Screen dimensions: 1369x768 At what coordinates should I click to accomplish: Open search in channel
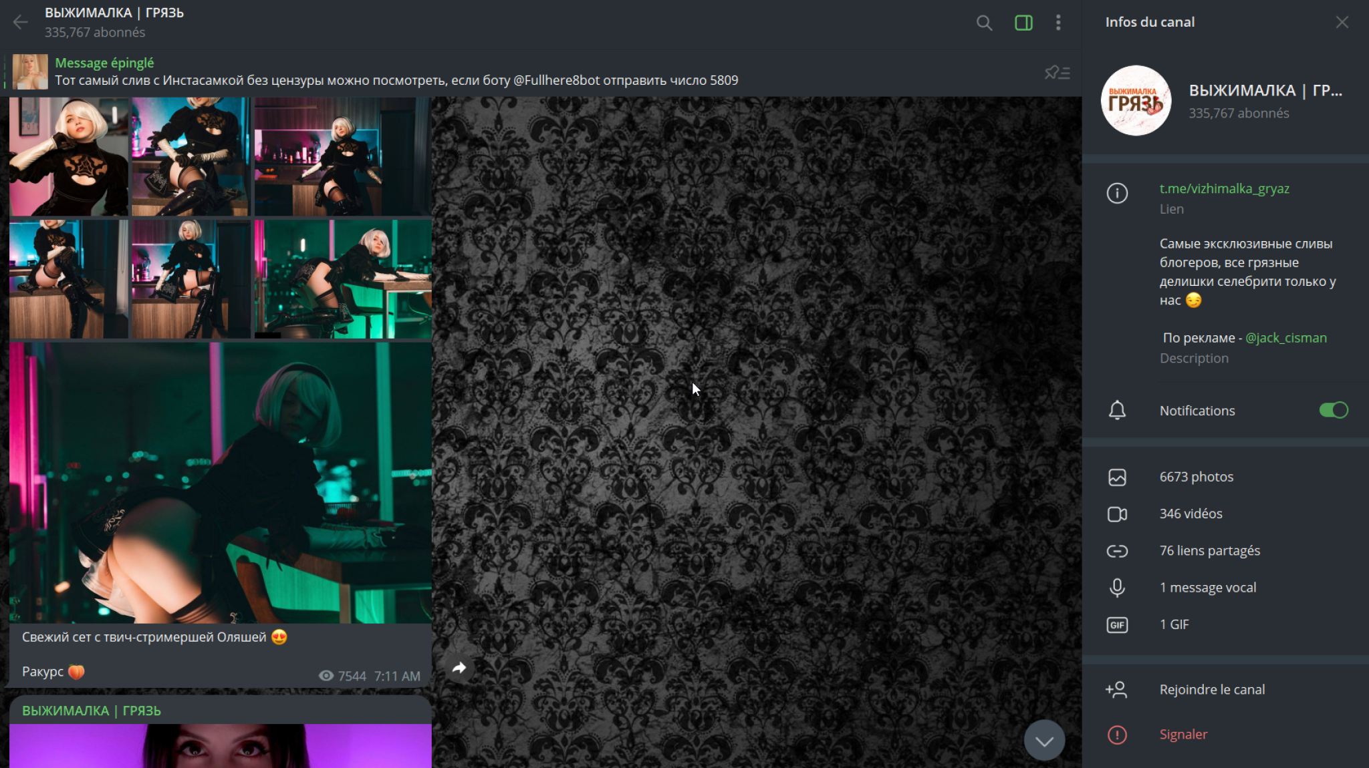click(984, 23)
